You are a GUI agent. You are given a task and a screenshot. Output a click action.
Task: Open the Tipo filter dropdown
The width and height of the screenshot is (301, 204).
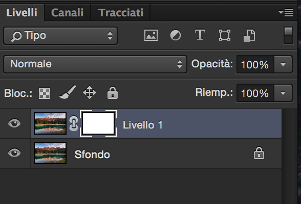coord(60,36)
